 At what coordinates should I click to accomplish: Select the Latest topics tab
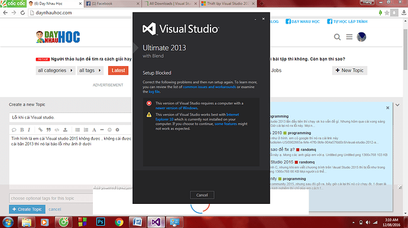(118, 70)
